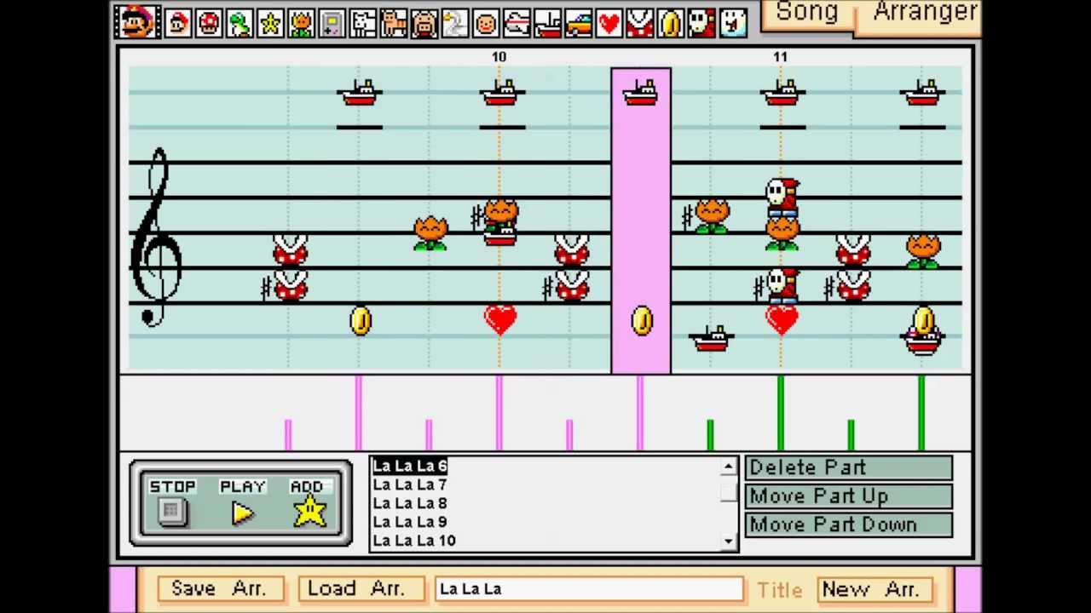Pick the Cat instrument icon

click(394, 23)
